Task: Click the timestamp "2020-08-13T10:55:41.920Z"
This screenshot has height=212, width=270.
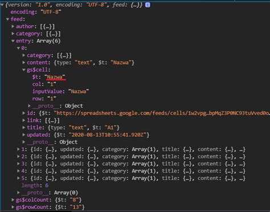Action: click(x=108, y=135)
